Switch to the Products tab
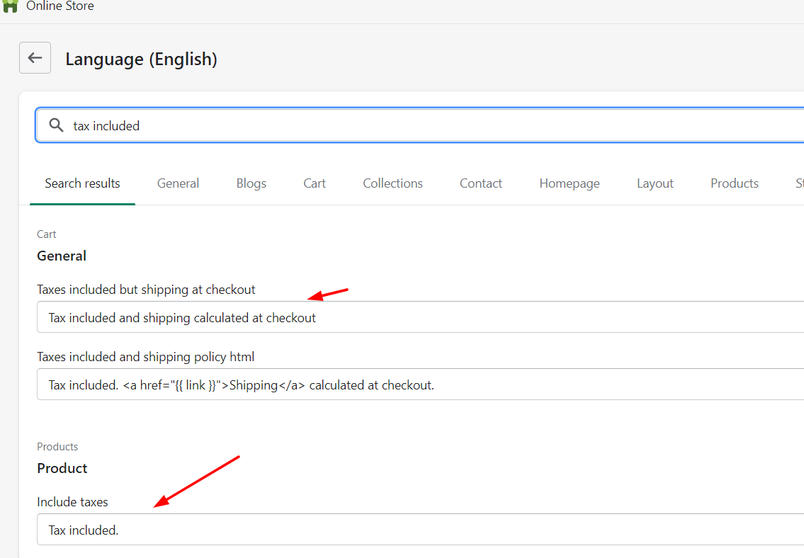This screenshot has width=804, height=558. 734,183
